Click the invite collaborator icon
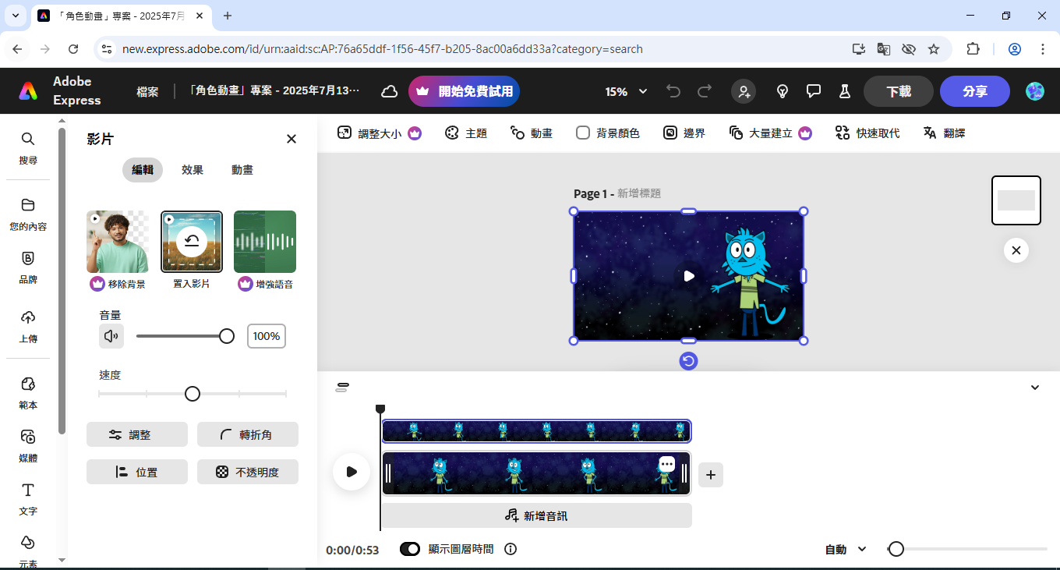1060x570 pixels. click(744, 91)
